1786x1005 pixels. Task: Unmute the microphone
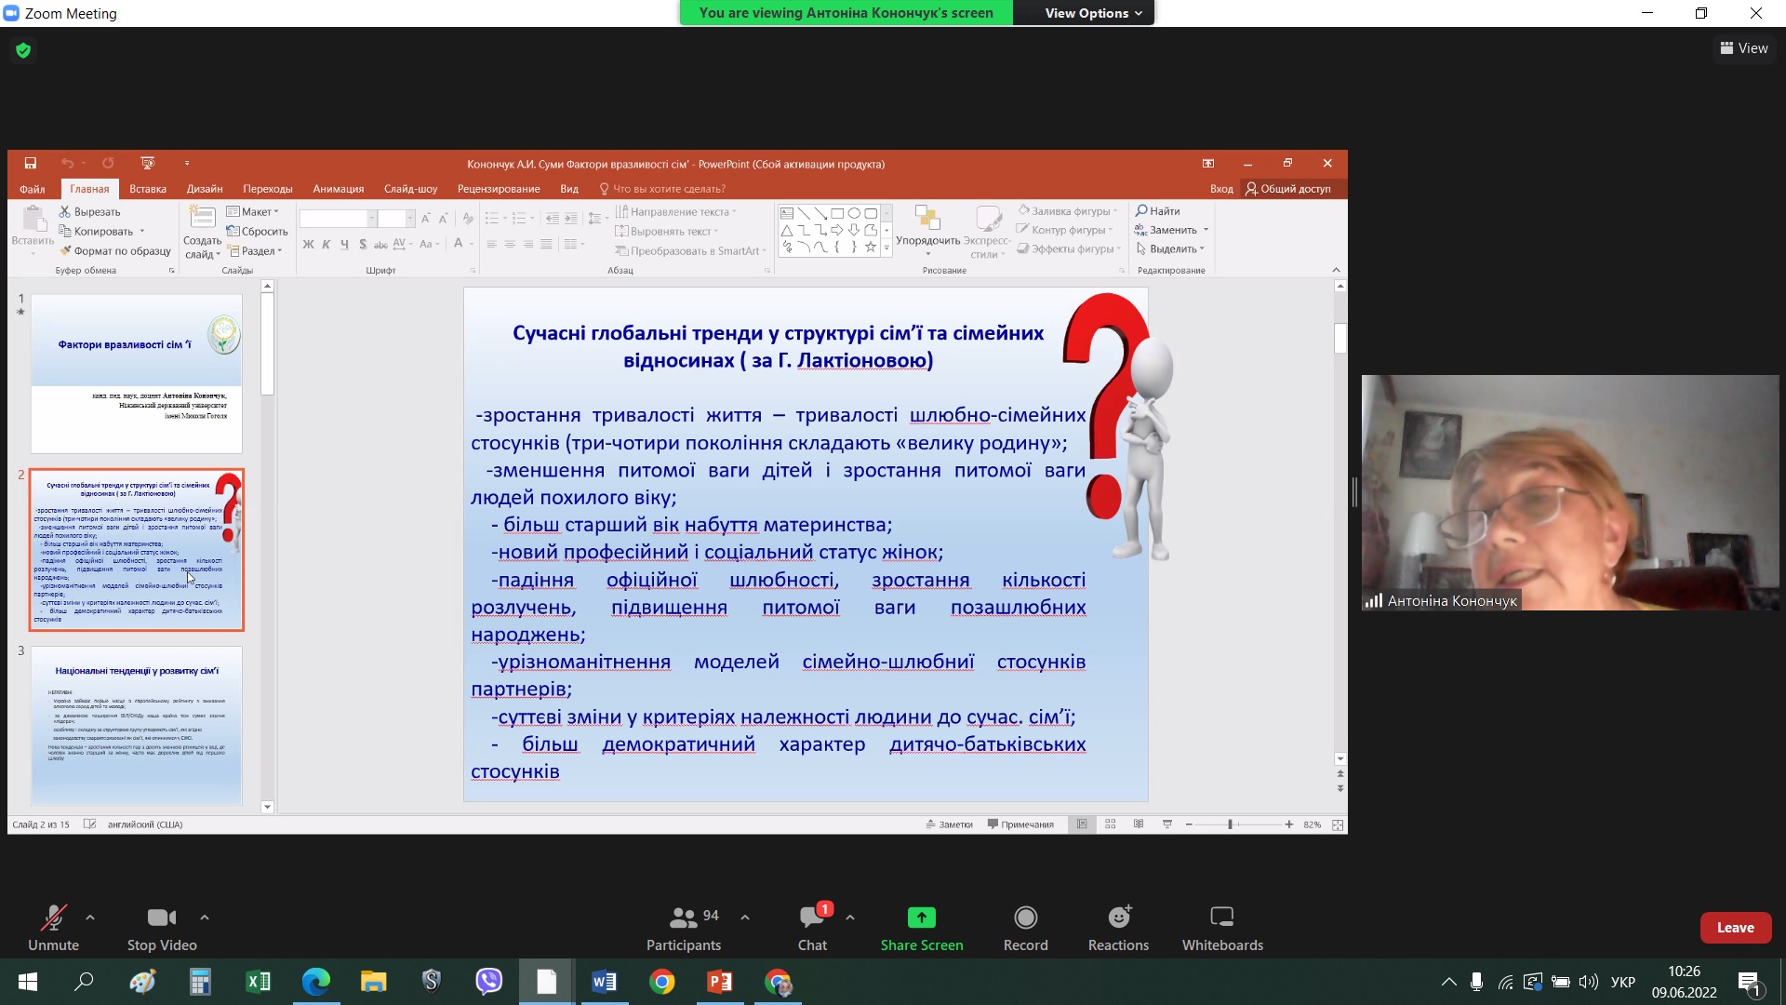click(x=53, y=918)
